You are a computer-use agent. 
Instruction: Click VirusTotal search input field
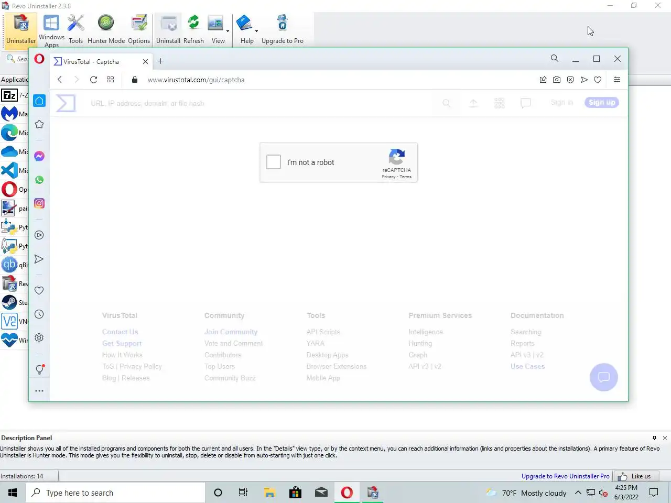point(262,103)
